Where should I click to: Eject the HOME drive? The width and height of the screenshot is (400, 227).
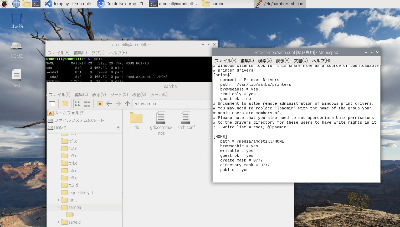[x=118, y=128]
